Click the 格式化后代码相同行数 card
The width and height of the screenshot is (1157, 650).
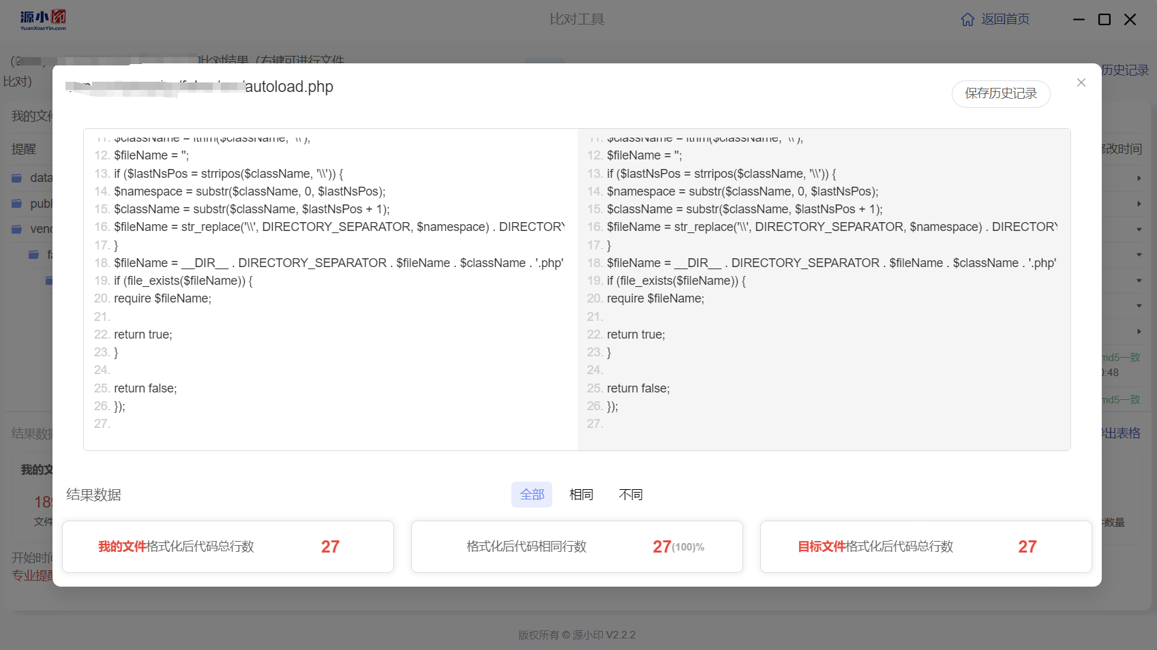[x=577, y=546]
